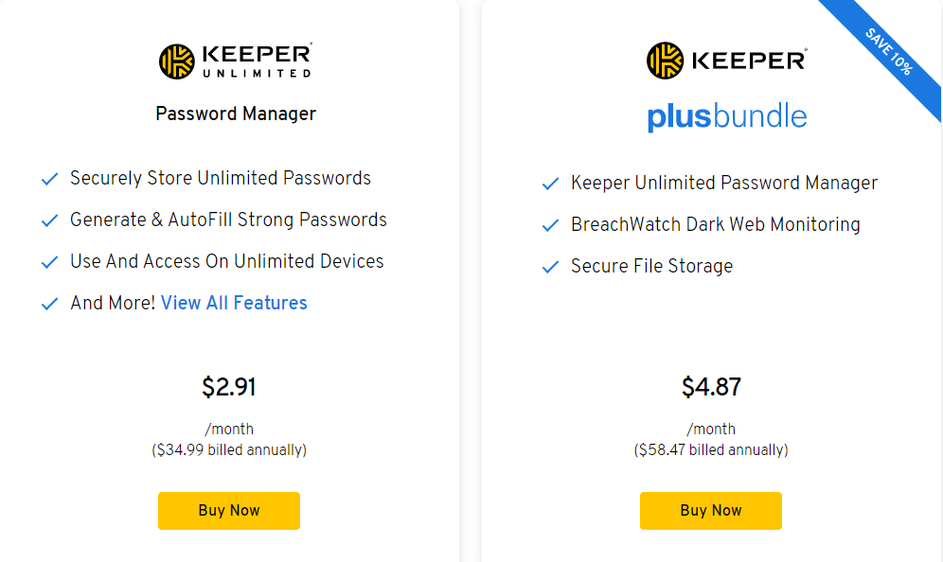The image size is (943, 562).
Task: Click the checkmark next to Generate & AutoFill Strong Passwords
Action: coord(49,220)
